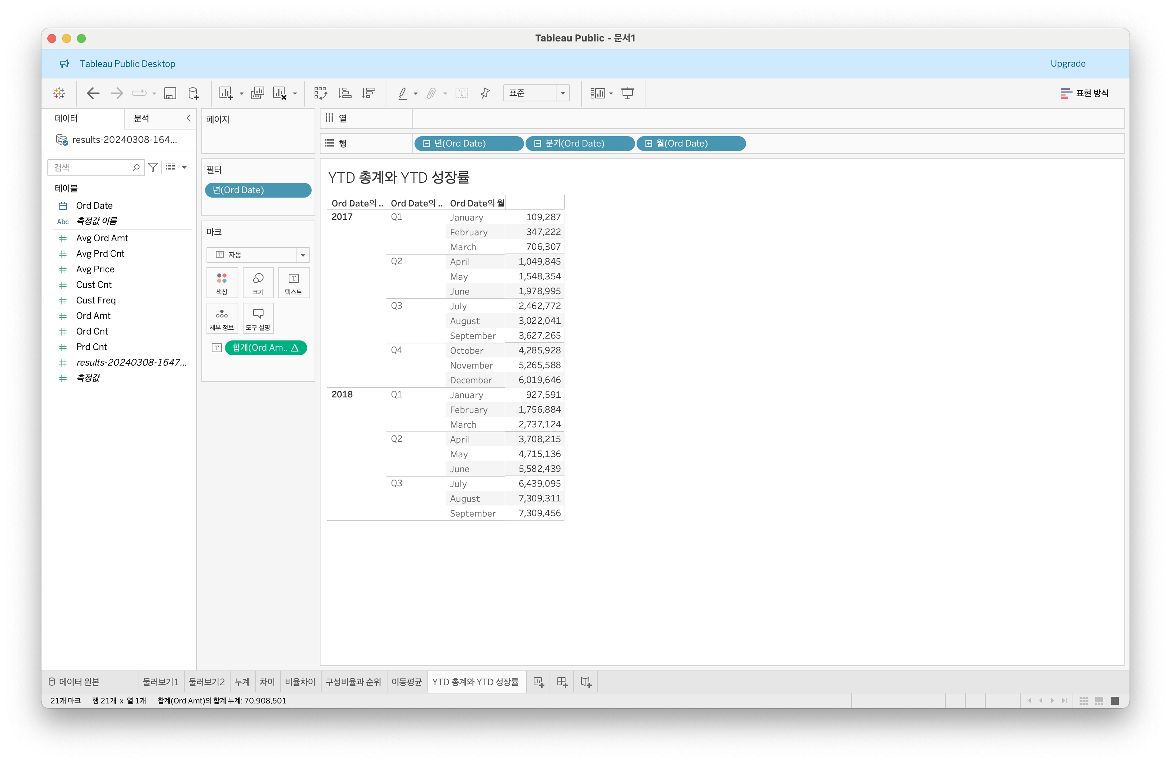Add a new data source

coord(194,93)
